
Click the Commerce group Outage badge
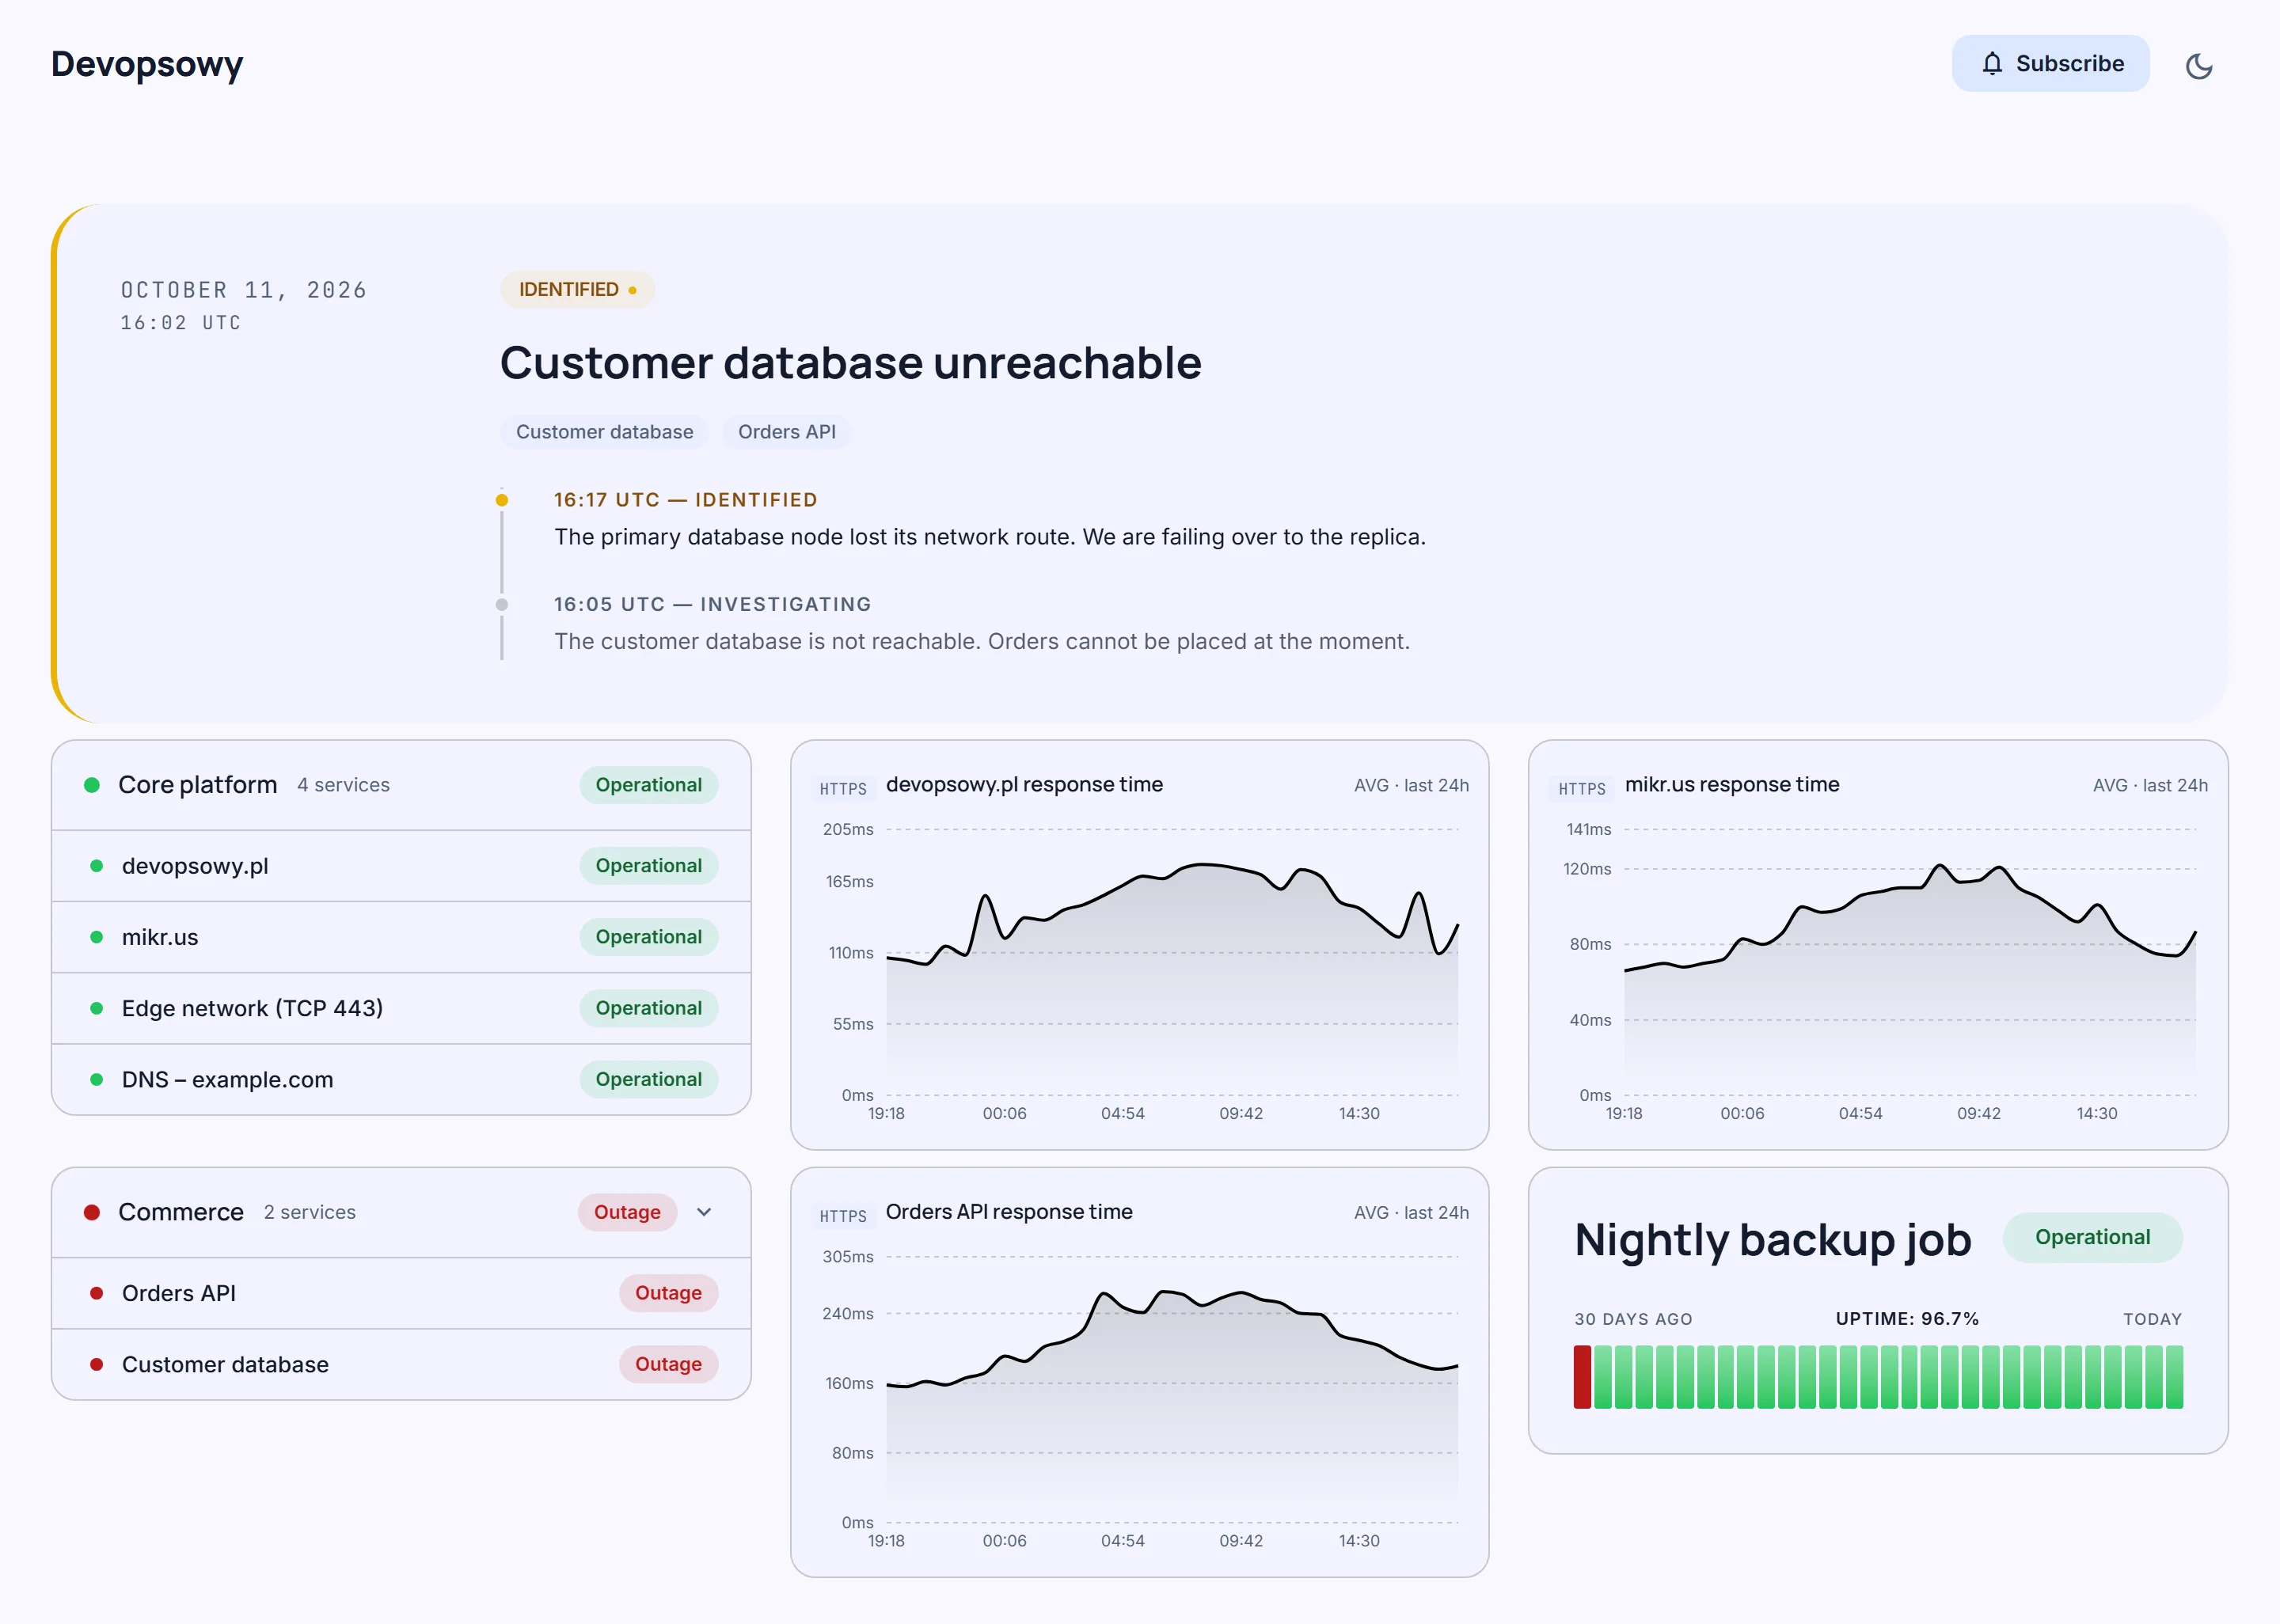coord(627,1212)
